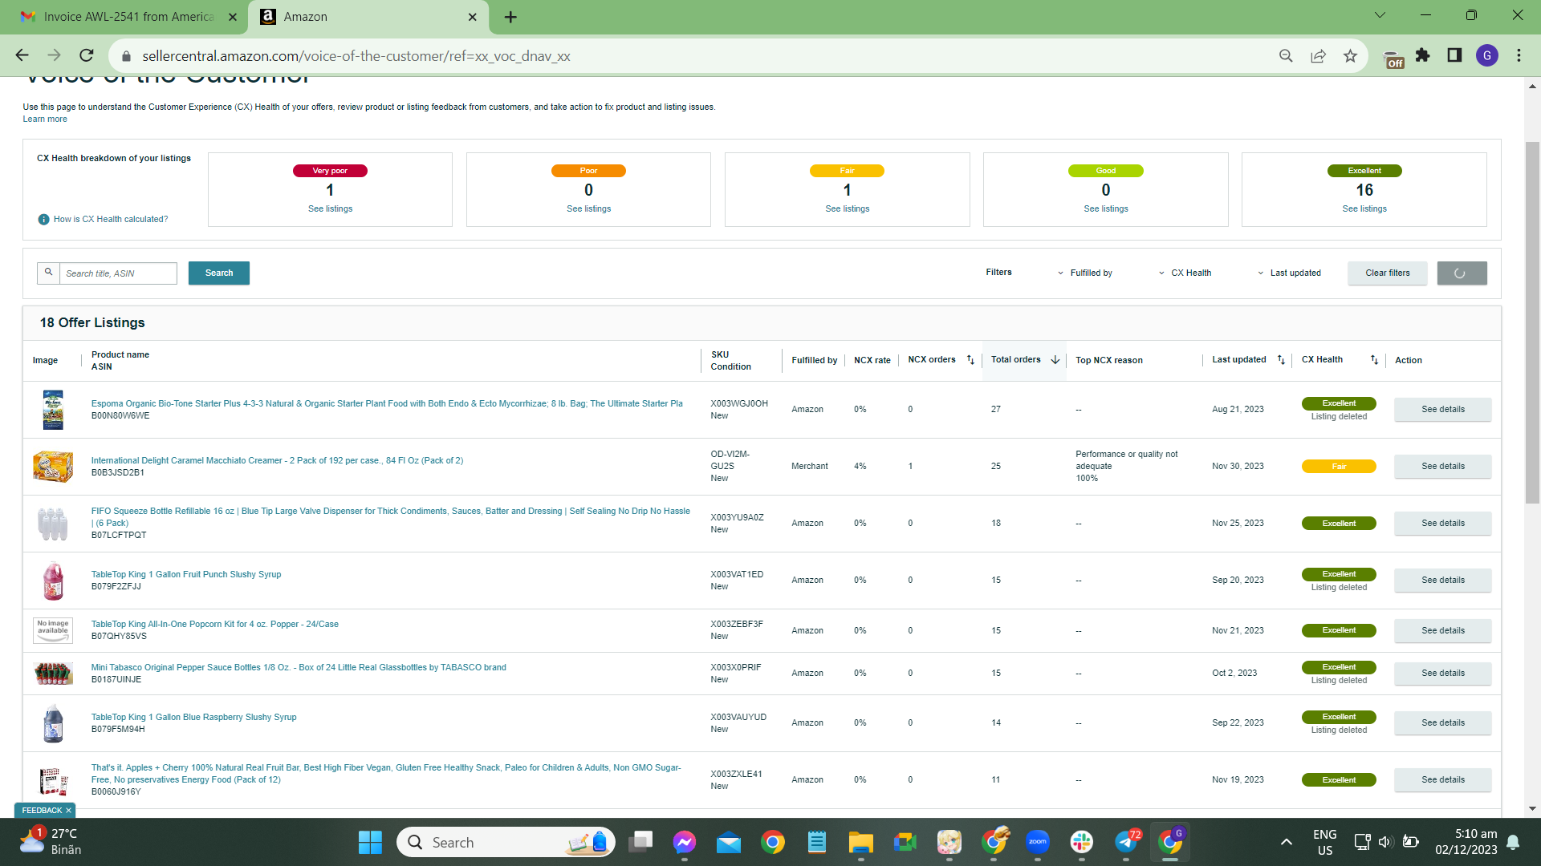Close the Amazon tab
The width and height of the screenshot is (1541, 866).
[x=472, y=17]
